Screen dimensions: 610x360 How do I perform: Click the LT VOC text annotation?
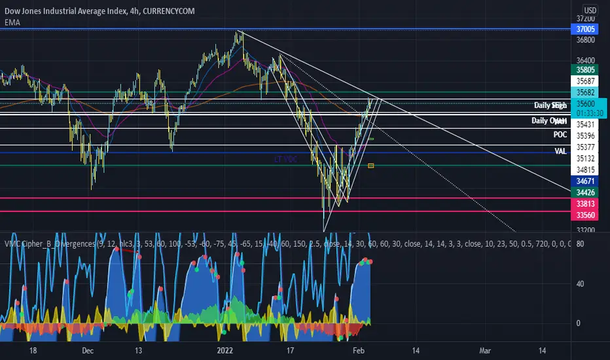(x=285, y=159)
